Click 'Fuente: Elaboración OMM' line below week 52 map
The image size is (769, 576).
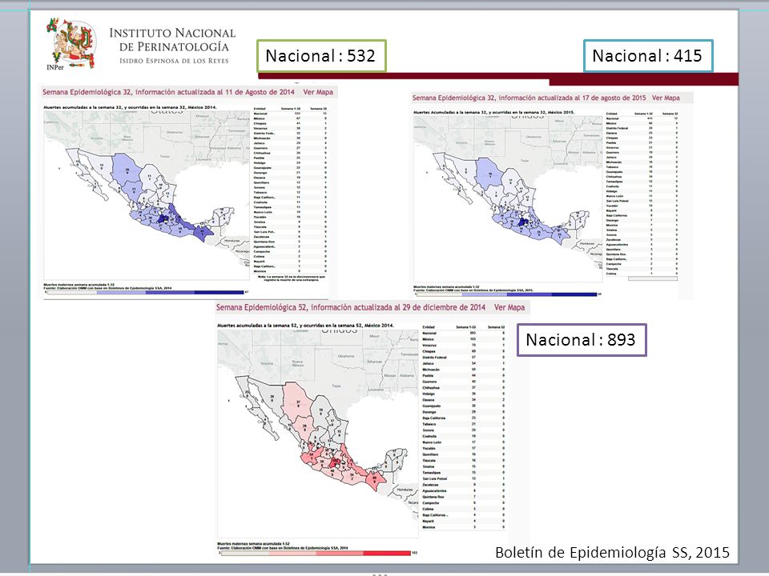point(283,547)
